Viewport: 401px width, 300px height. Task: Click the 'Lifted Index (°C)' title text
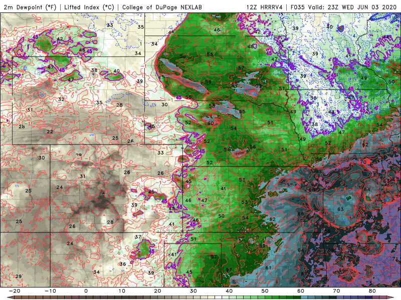89,7
